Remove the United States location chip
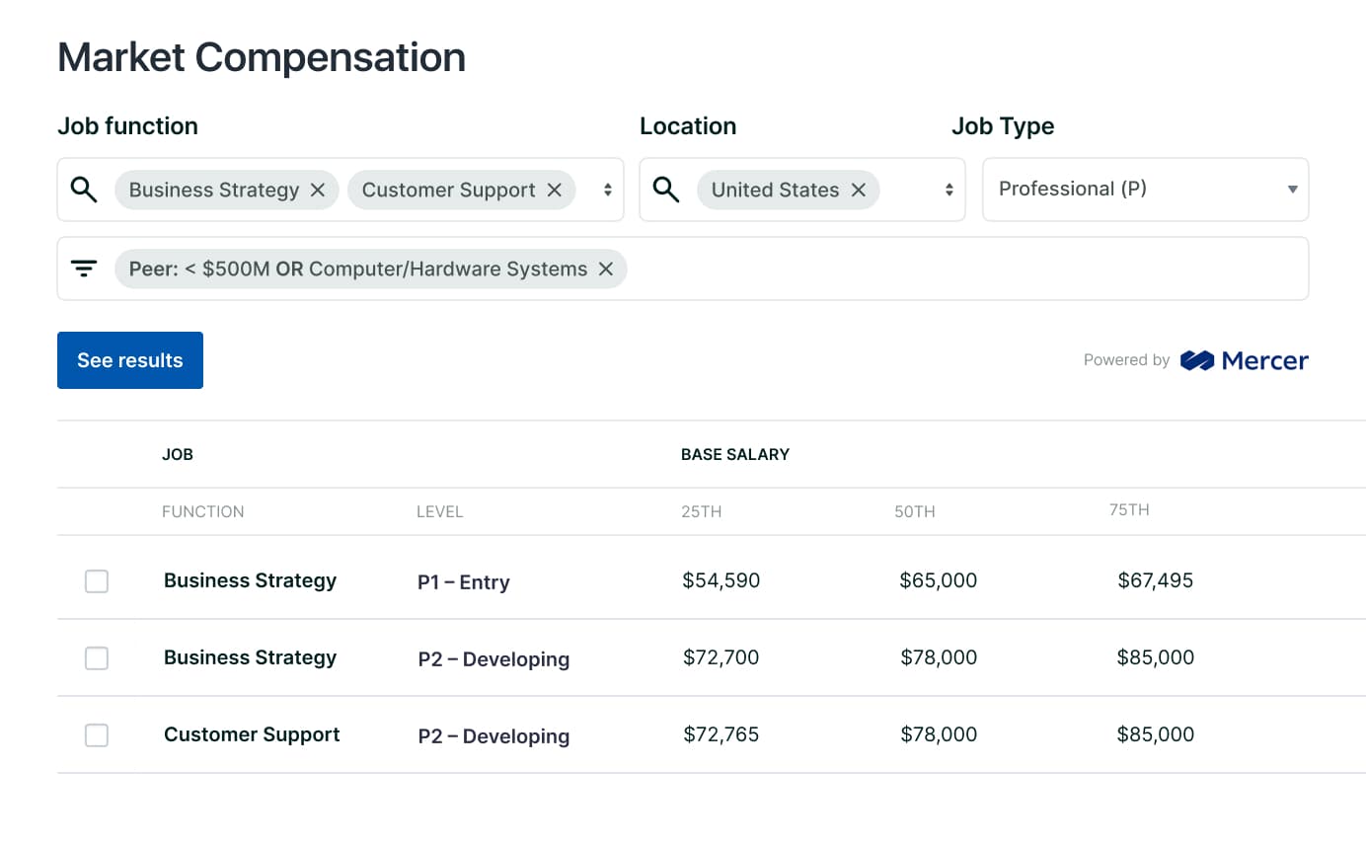 [x=859, y=190]
